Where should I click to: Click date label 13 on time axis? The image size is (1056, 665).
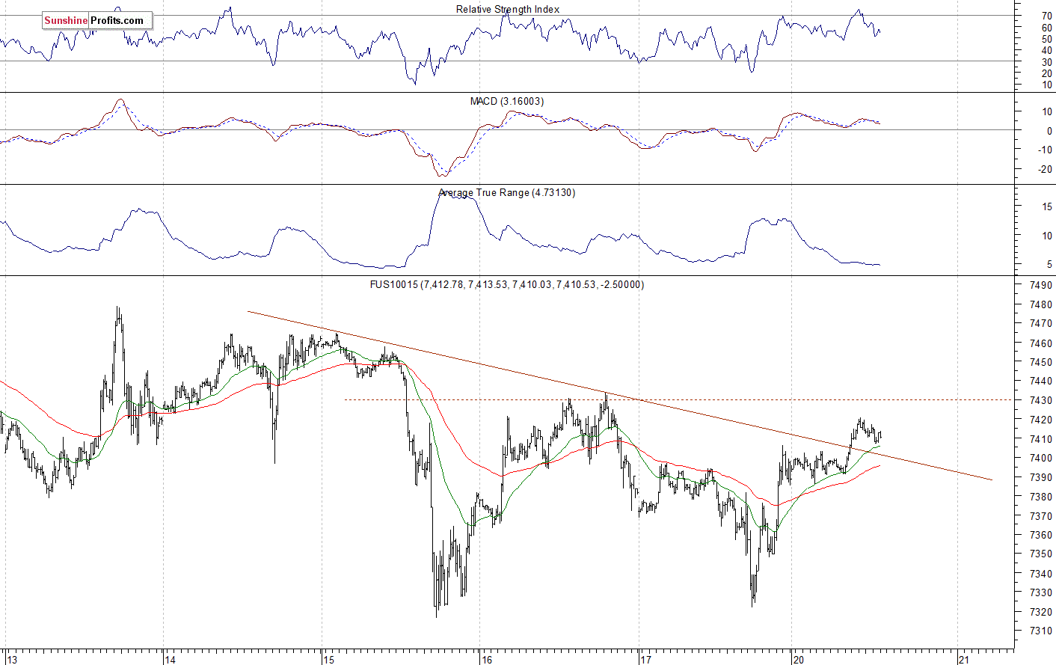(10, 659)
